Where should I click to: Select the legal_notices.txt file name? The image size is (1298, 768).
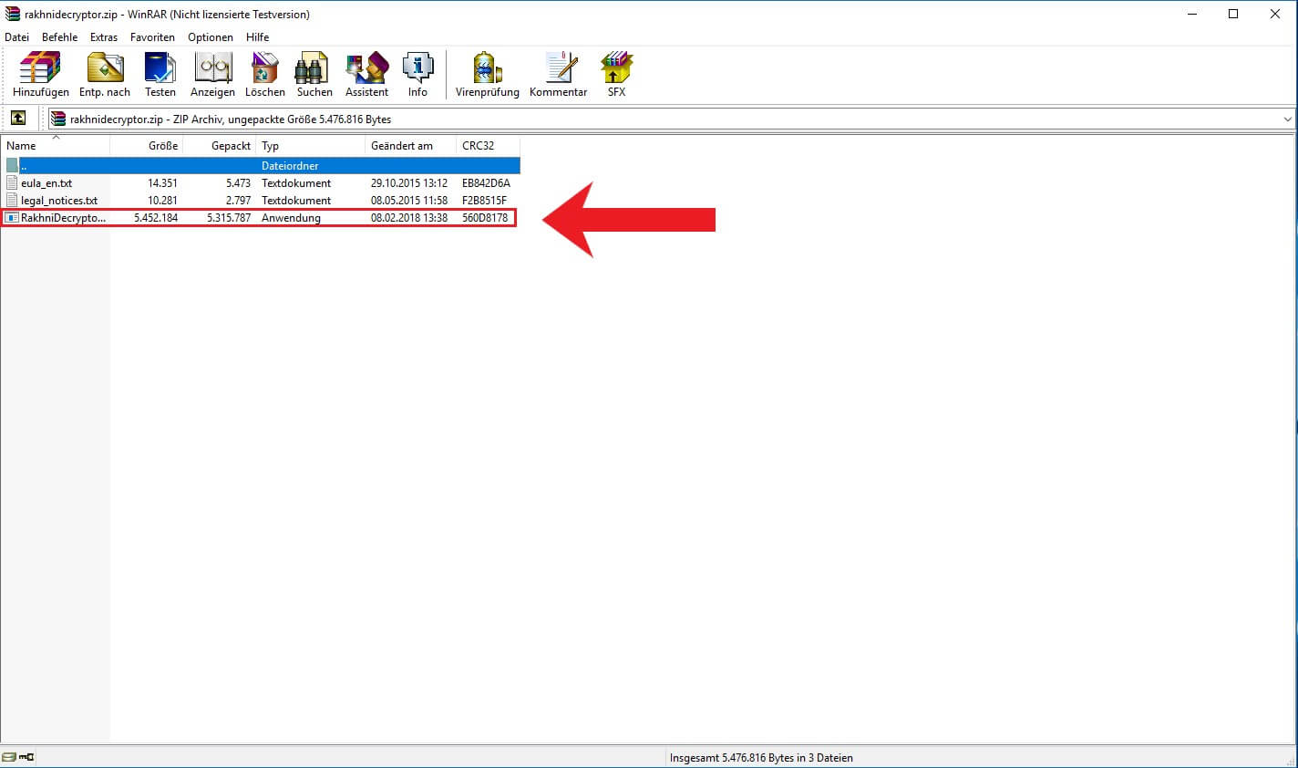(x=59, y=201)
